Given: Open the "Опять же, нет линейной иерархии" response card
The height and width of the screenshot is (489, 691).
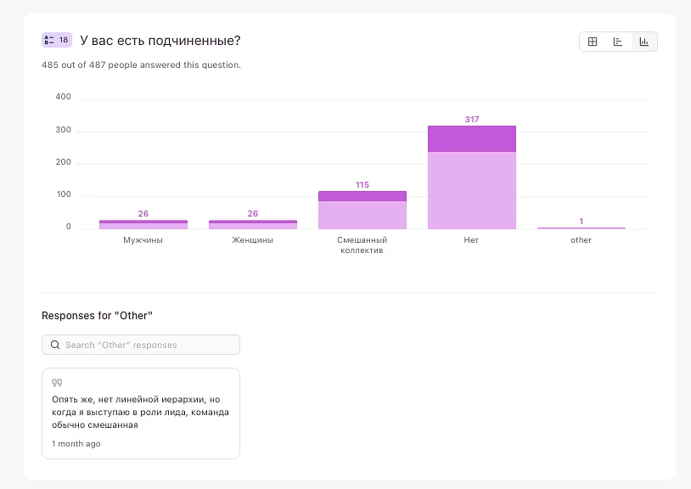Looking at the screenshot, I should tap(141, 413).
